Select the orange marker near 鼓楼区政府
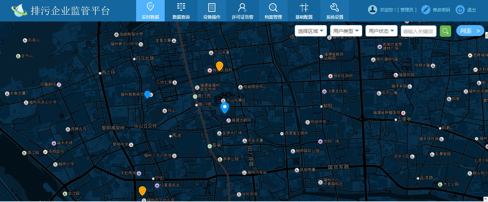Viewport: 488px width, 202px height. [x=219, y=66]
